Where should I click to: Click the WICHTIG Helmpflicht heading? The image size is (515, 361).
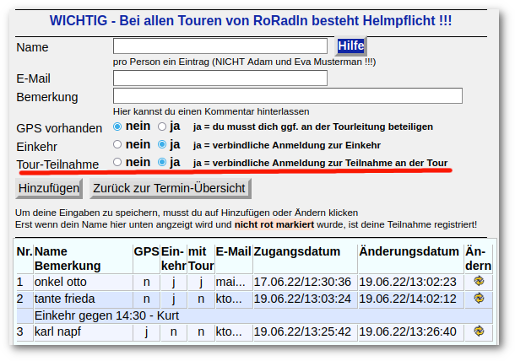coord(251,20)
